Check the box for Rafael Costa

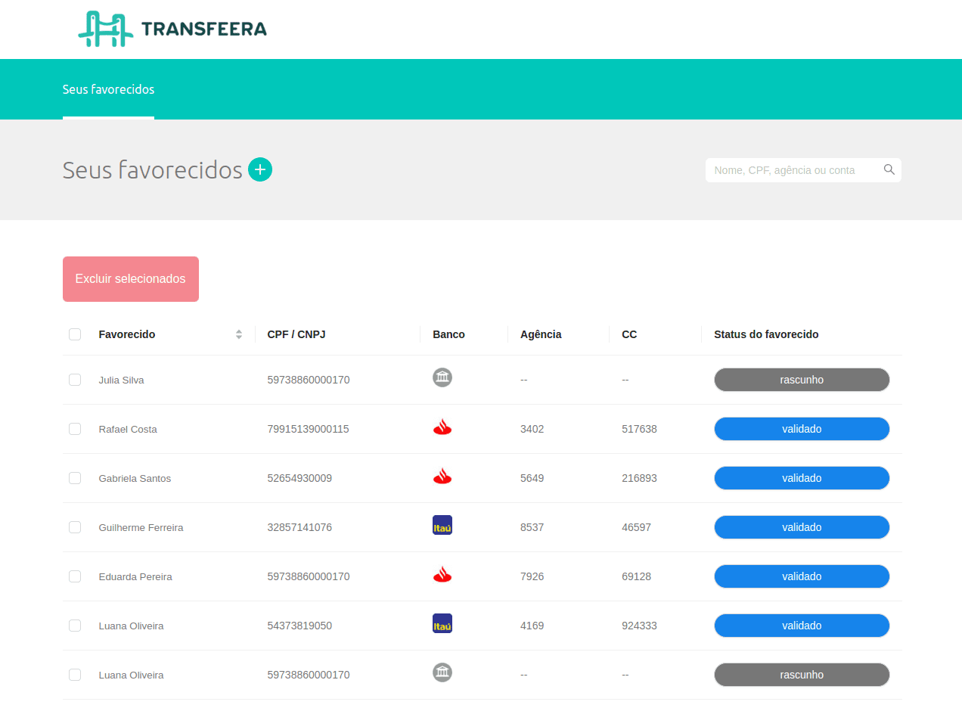[x=75, y=429]
